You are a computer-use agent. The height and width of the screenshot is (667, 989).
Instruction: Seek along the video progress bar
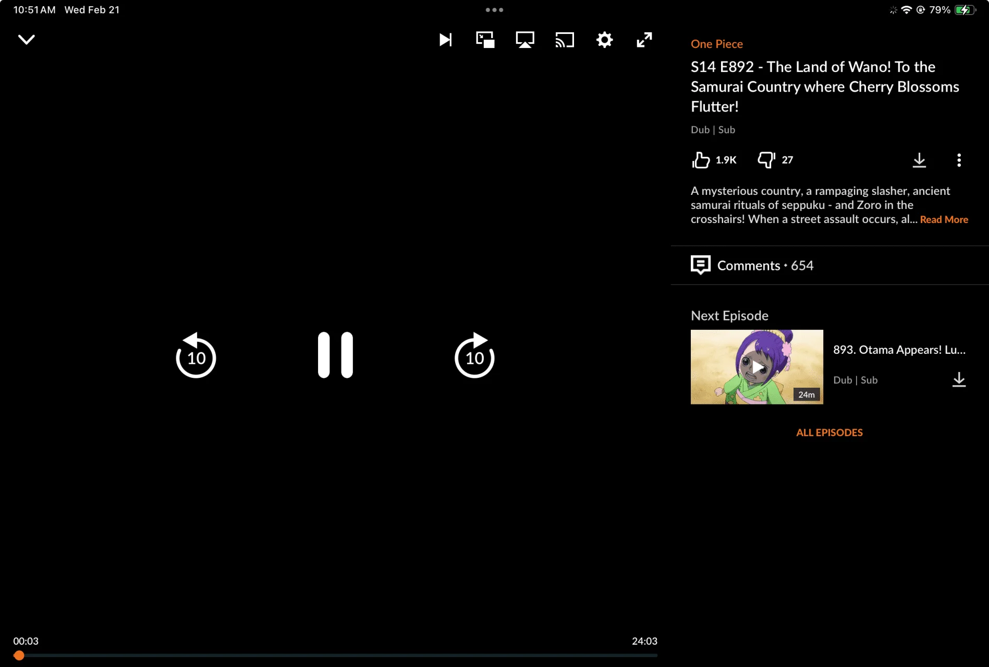(335, 656)
